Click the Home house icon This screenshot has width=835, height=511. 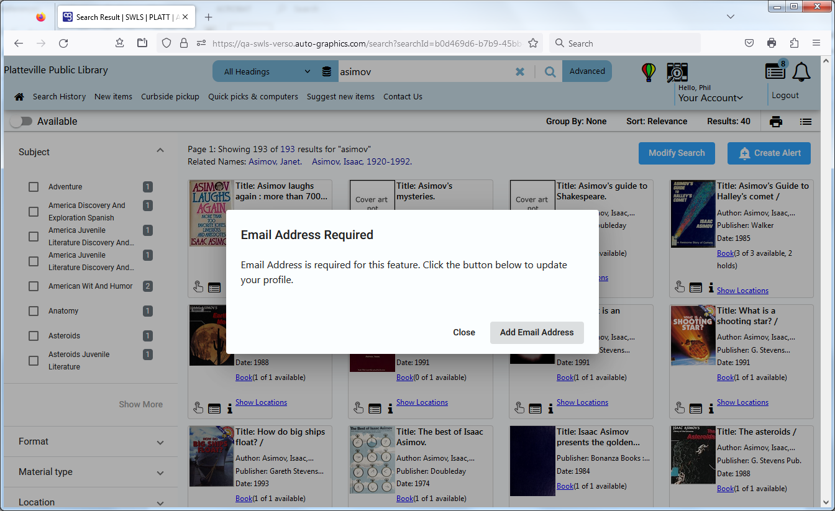click(x=19, y=96)
